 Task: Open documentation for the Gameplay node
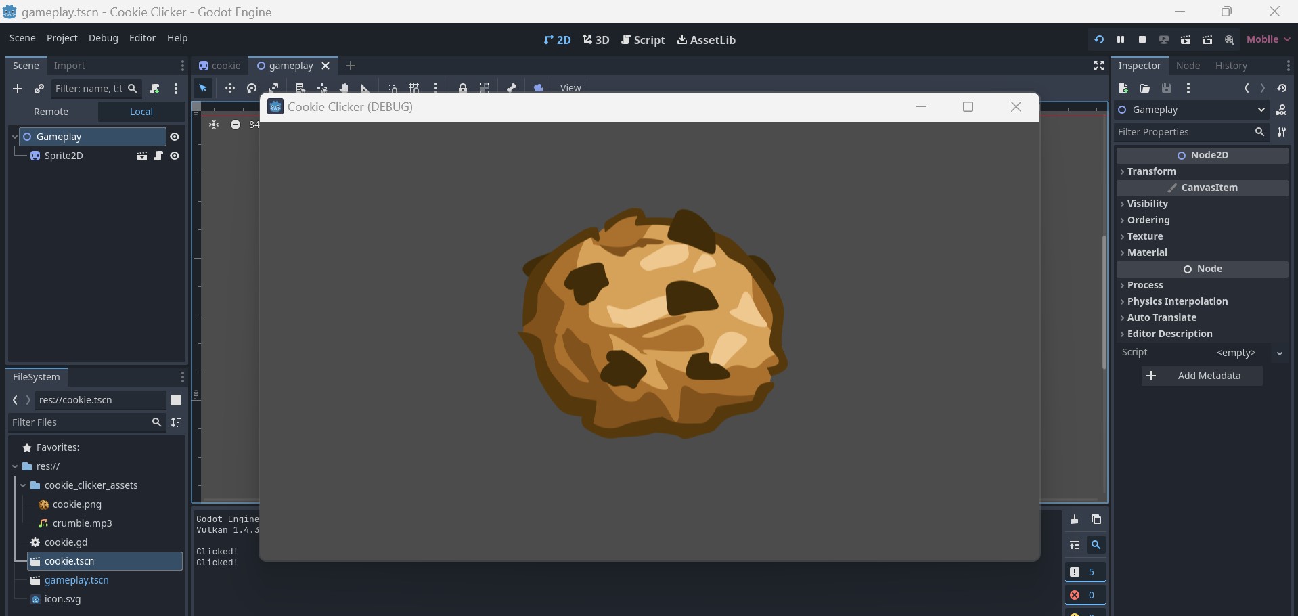coord(1282,110)
